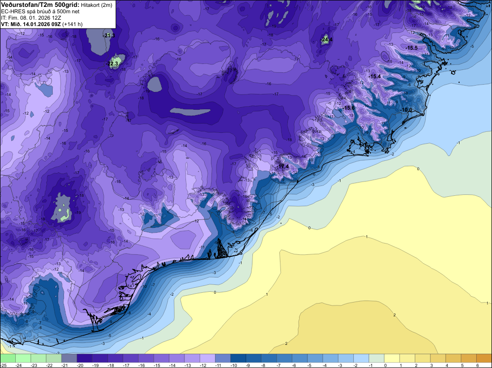This screenshot has height=368, width=492.
Task: Select the (+141 h) forecast offset text
Action: coord(72,24)
